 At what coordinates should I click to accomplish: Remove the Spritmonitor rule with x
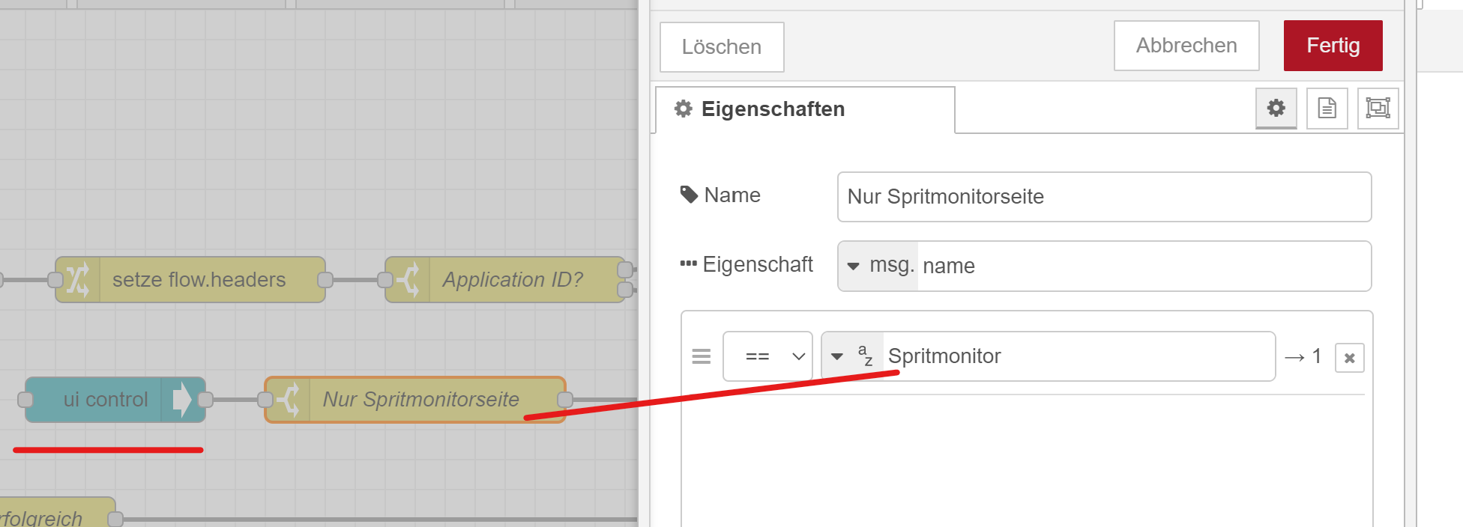tap(1349, 358)
